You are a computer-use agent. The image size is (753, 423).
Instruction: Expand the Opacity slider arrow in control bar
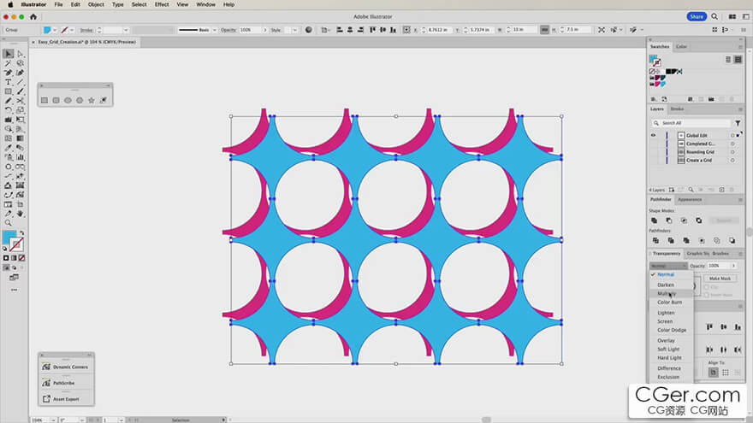[x=264, y=30]
